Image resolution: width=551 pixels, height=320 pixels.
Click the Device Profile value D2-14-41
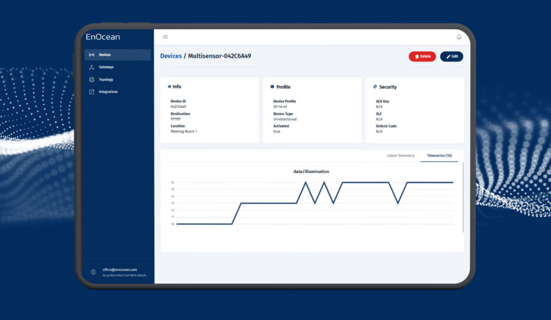tap(280, 107)
